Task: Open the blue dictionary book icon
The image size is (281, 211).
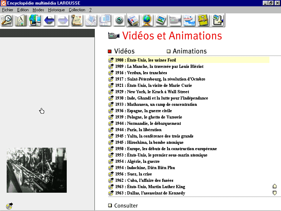Action: point(133,20)
